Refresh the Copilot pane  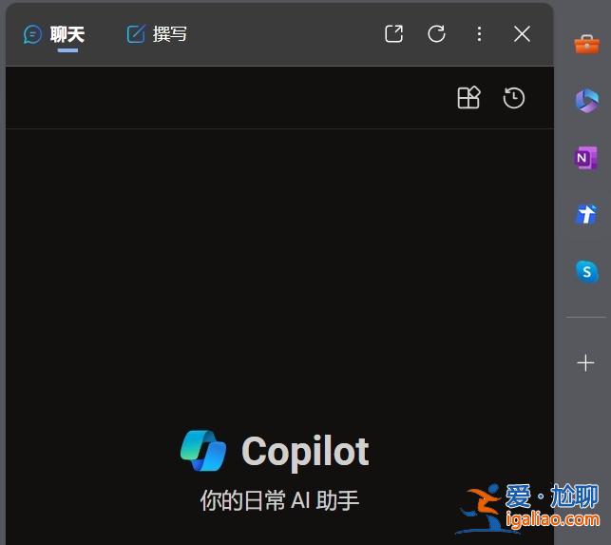point(436,34)
